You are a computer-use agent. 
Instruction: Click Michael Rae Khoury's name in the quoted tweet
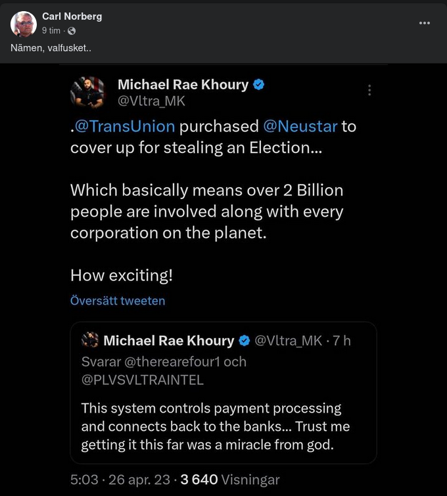(169, 340)
